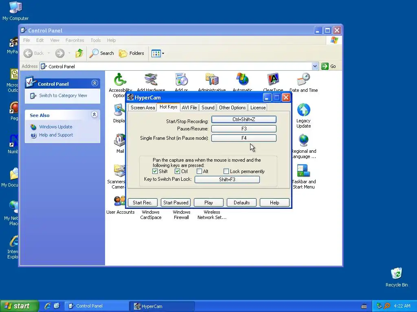Select Control Panel taskbar button
The height and width of the screenshot is (312, 417).
point(97,306)
